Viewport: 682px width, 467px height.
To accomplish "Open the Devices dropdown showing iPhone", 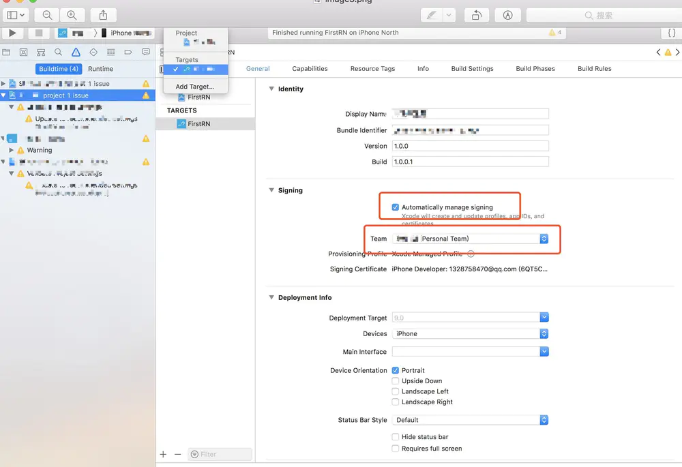I will [x=470, y=334].
